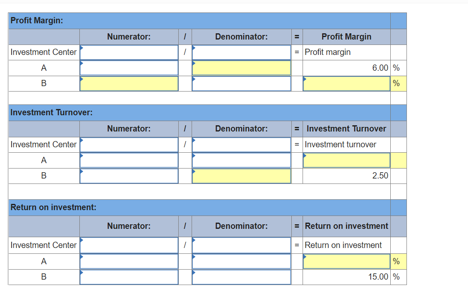The height and width of the screenshot is (300, 468).
Task: Select the yellow Profit Margin result cell for B
Action: (x=347, y=83)
